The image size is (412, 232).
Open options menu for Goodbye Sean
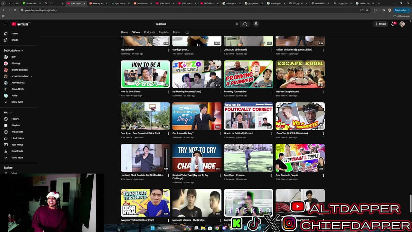coord(220,50)
